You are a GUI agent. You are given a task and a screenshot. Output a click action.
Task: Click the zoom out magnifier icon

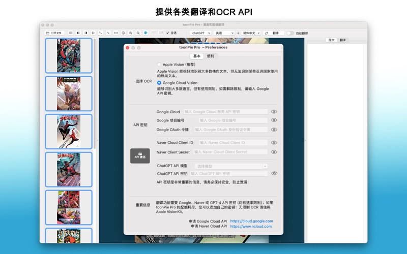tap(138, 33)
